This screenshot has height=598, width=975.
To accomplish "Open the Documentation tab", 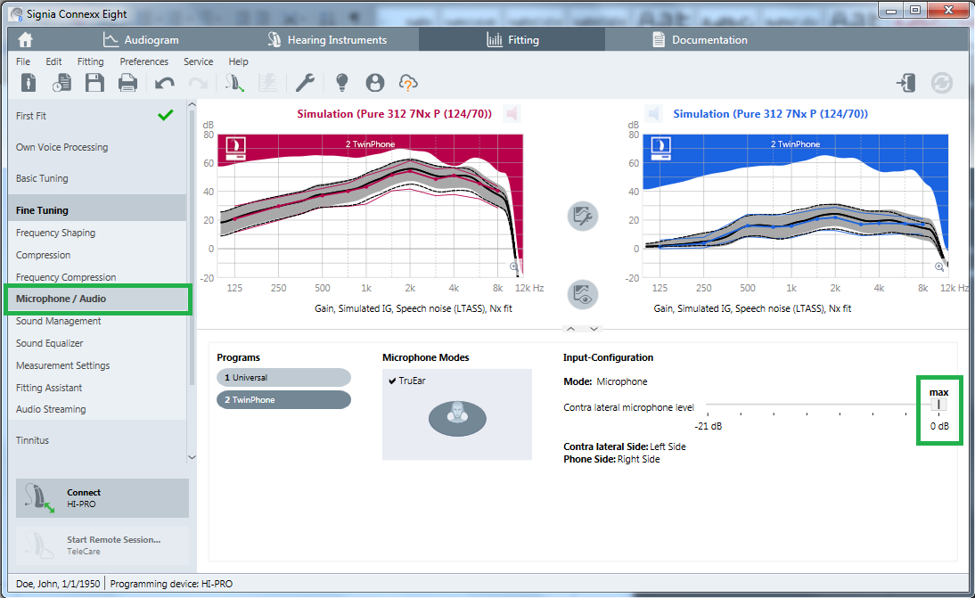I will [700, 40].
